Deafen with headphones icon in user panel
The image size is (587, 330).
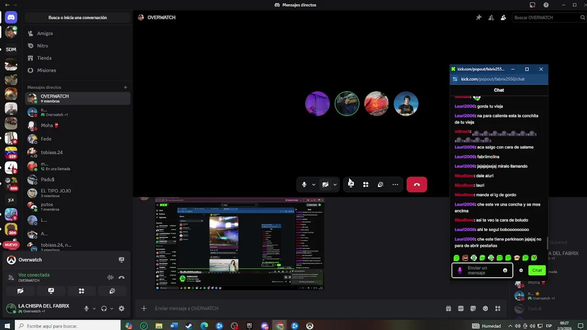point(104,308)
